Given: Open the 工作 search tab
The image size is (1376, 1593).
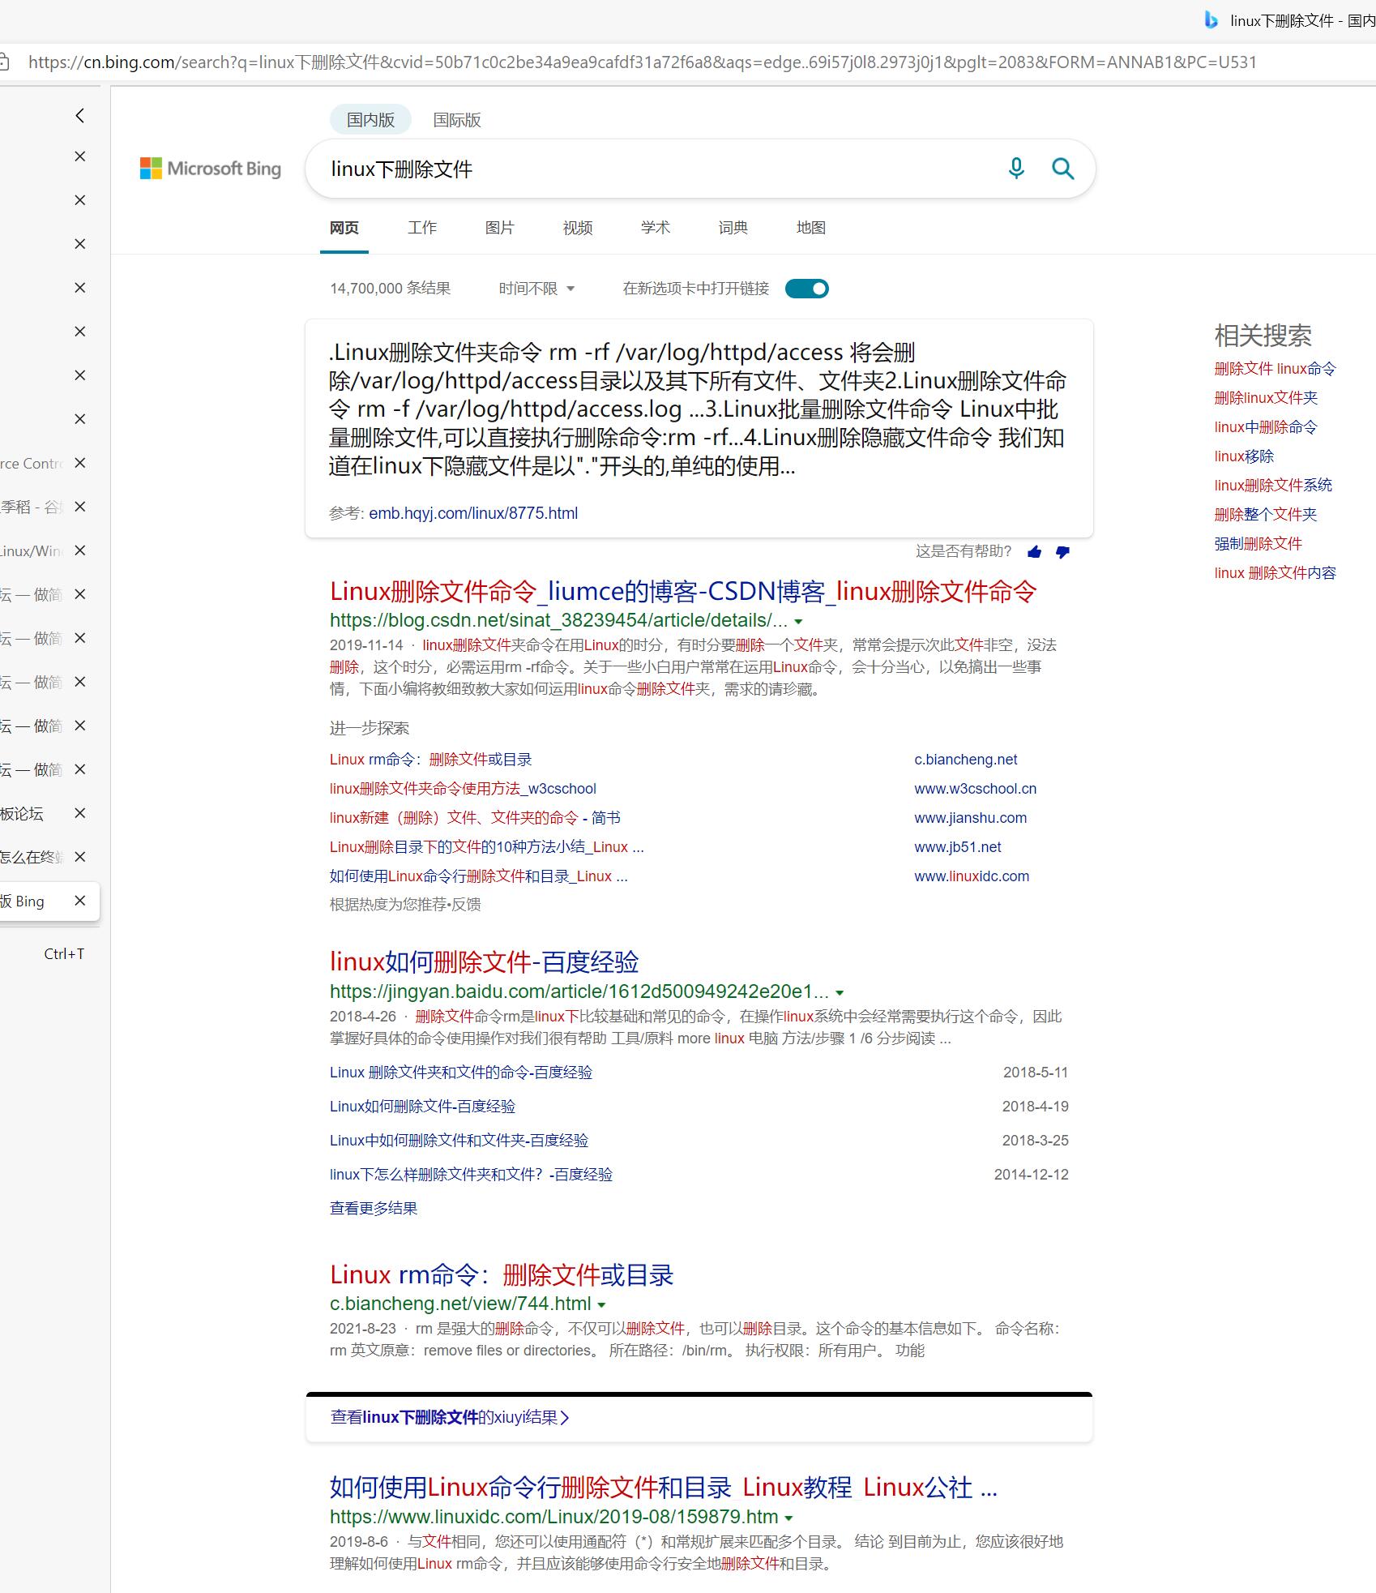Looking at the screenshot, I should pos(422,228).
